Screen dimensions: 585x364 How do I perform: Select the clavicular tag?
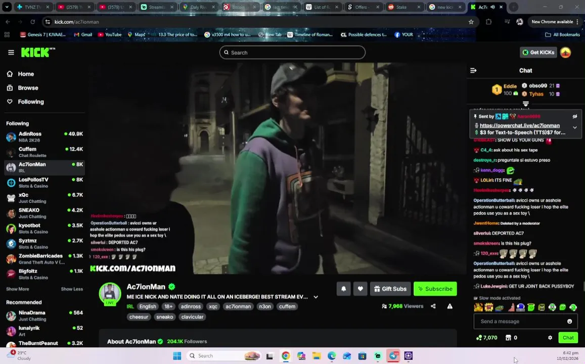pos(192,317)
